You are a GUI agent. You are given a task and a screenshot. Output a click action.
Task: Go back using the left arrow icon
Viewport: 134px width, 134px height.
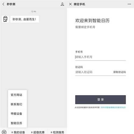pyautogui.click(x=3, y=4)
